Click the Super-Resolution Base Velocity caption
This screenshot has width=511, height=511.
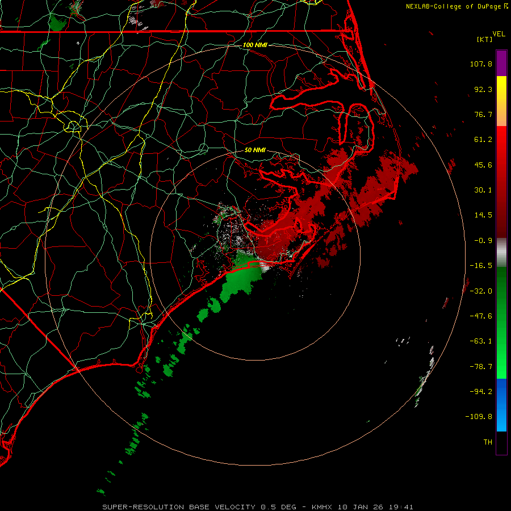tap(258, 507)
